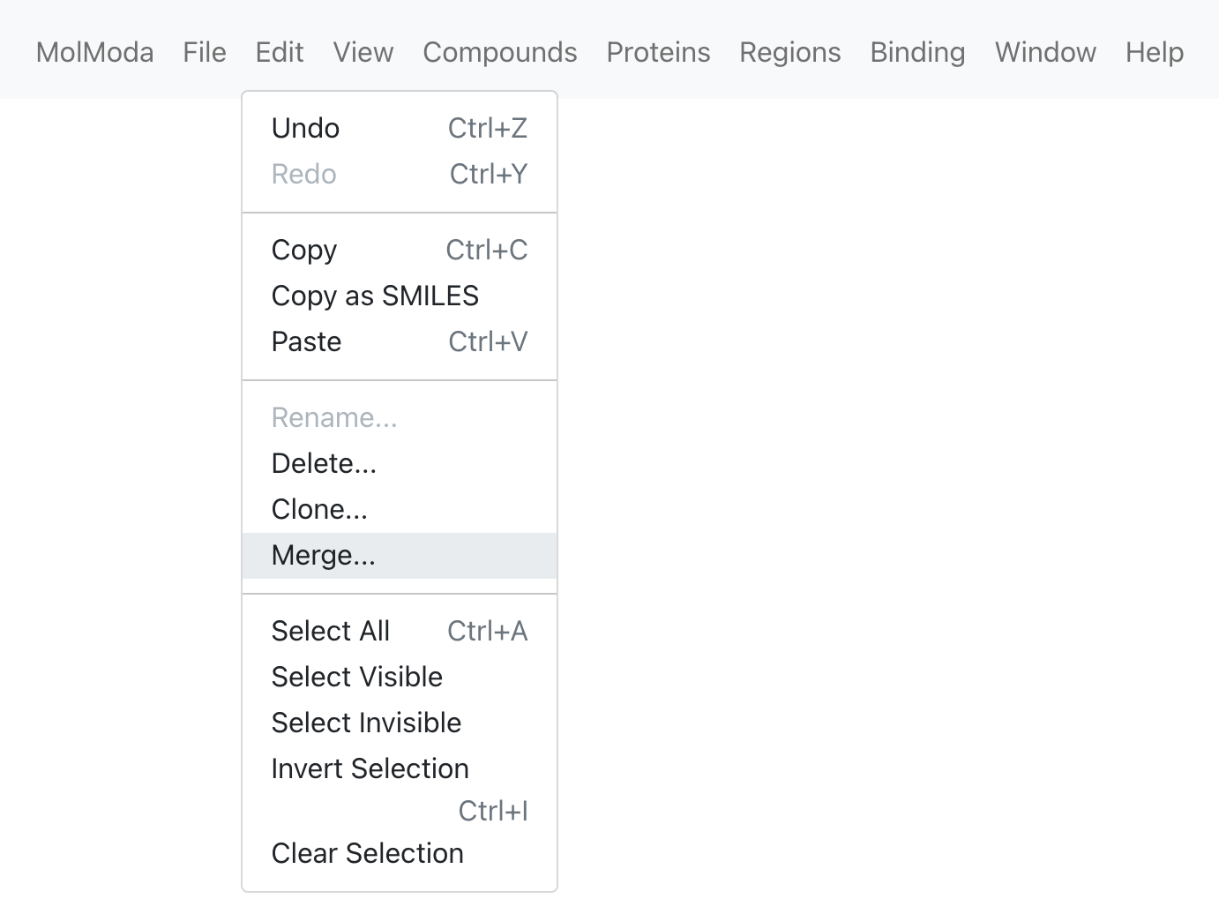The image size is (1219, 914).
Task: Select Paste from the Edit menu
Action: coord(400,341)
